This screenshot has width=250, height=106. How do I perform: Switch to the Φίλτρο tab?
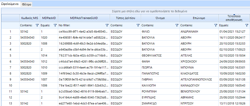click(26, 4)
